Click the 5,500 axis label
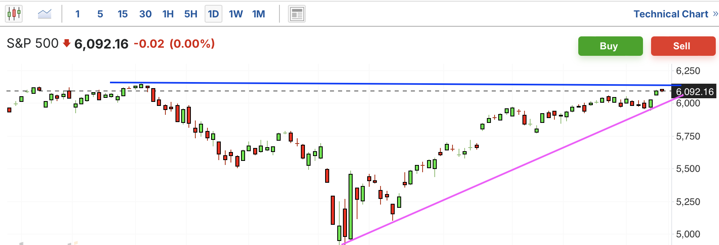This screenshot has width=719, height=245. coord(688,169)
